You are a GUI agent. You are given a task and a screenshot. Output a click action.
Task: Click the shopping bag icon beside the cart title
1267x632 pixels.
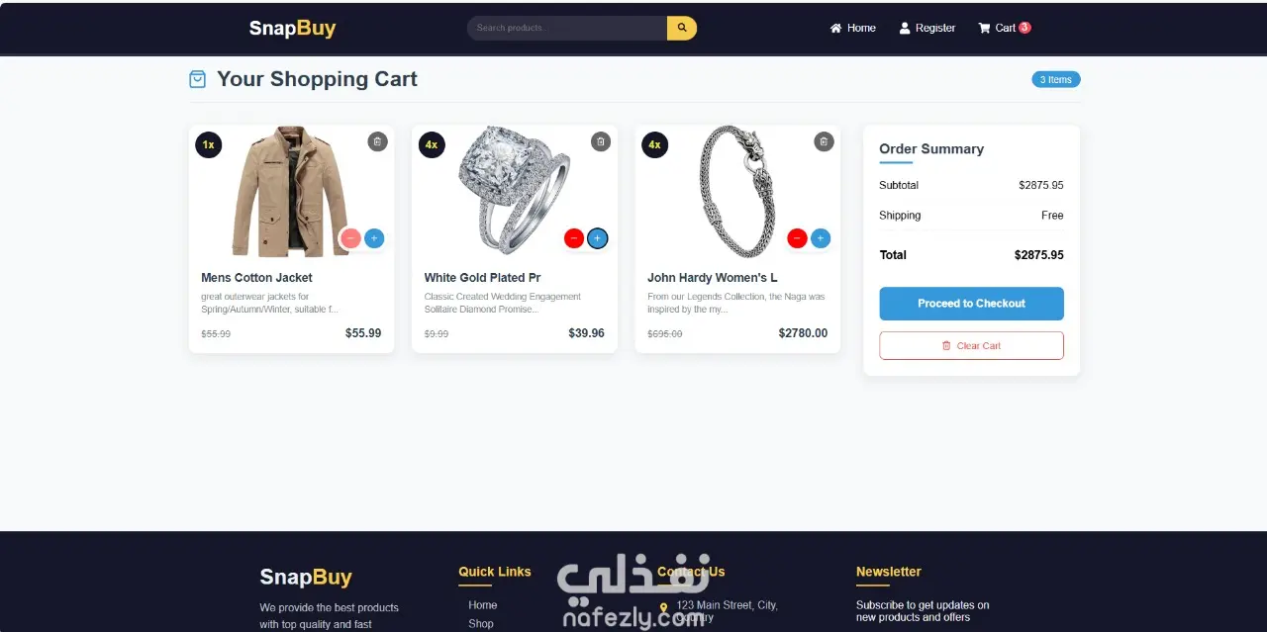197,79
